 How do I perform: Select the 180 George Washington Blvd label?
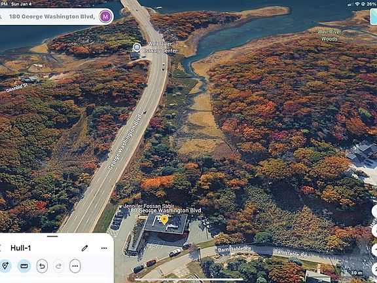165,210
